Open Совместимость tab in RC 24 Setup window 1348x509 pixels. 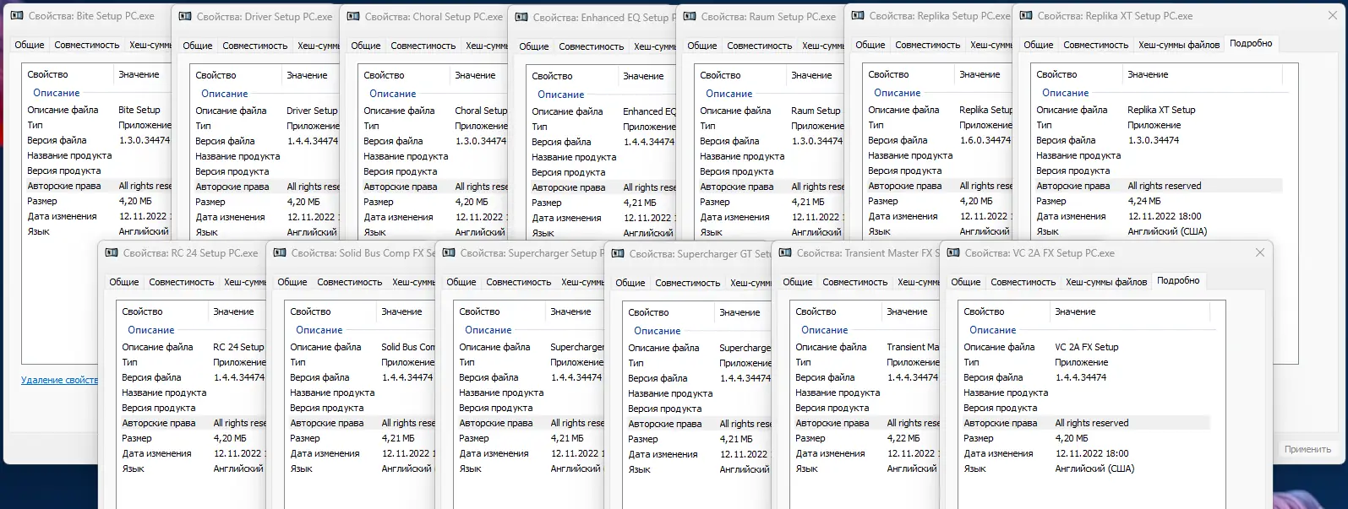click(182, 282)
